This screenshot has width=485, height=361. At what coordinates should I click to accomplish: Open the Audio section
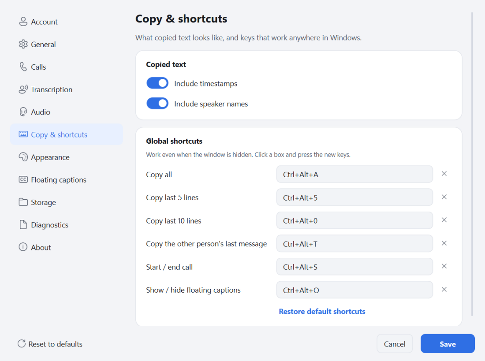tap(67, 112)
